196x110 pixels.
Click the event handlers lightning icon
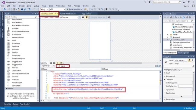[193, 60]
